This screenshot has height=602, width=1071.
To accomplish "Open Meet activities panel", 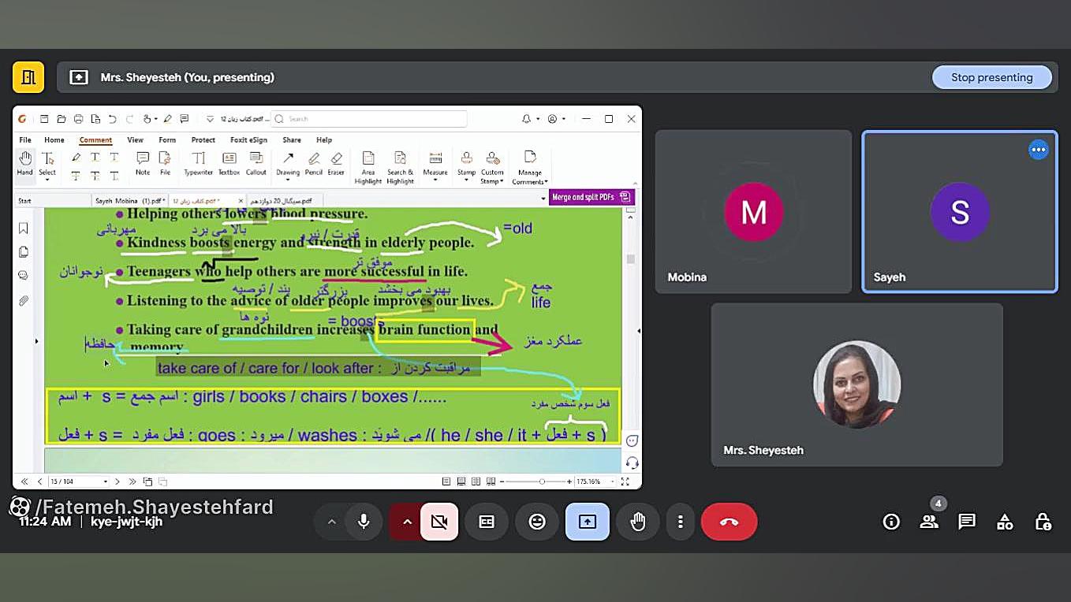I will tap(1005, 522).
